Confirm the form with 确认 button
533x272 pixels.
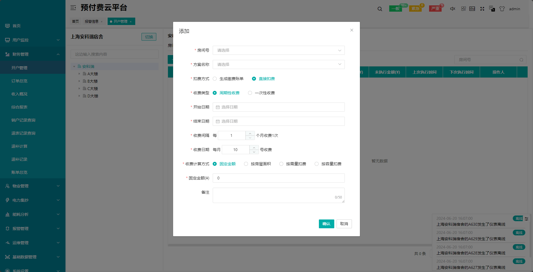[x=326, y=224]
